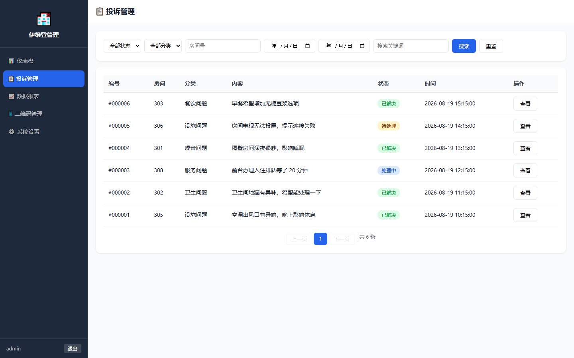This screenshot has width=574, height=358.
Task: Click 已解决 badge for complaint #000004
Action: click(x=389, y=148)
